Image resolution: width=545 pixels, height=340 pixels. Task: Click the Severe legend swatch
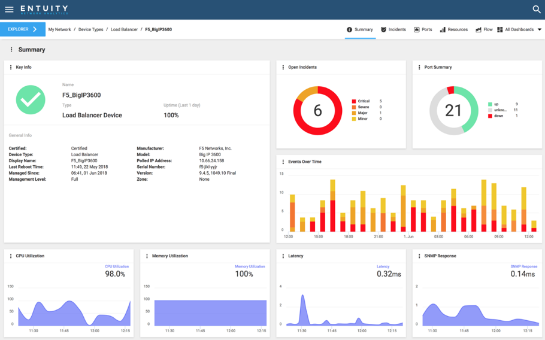[354, 107]
